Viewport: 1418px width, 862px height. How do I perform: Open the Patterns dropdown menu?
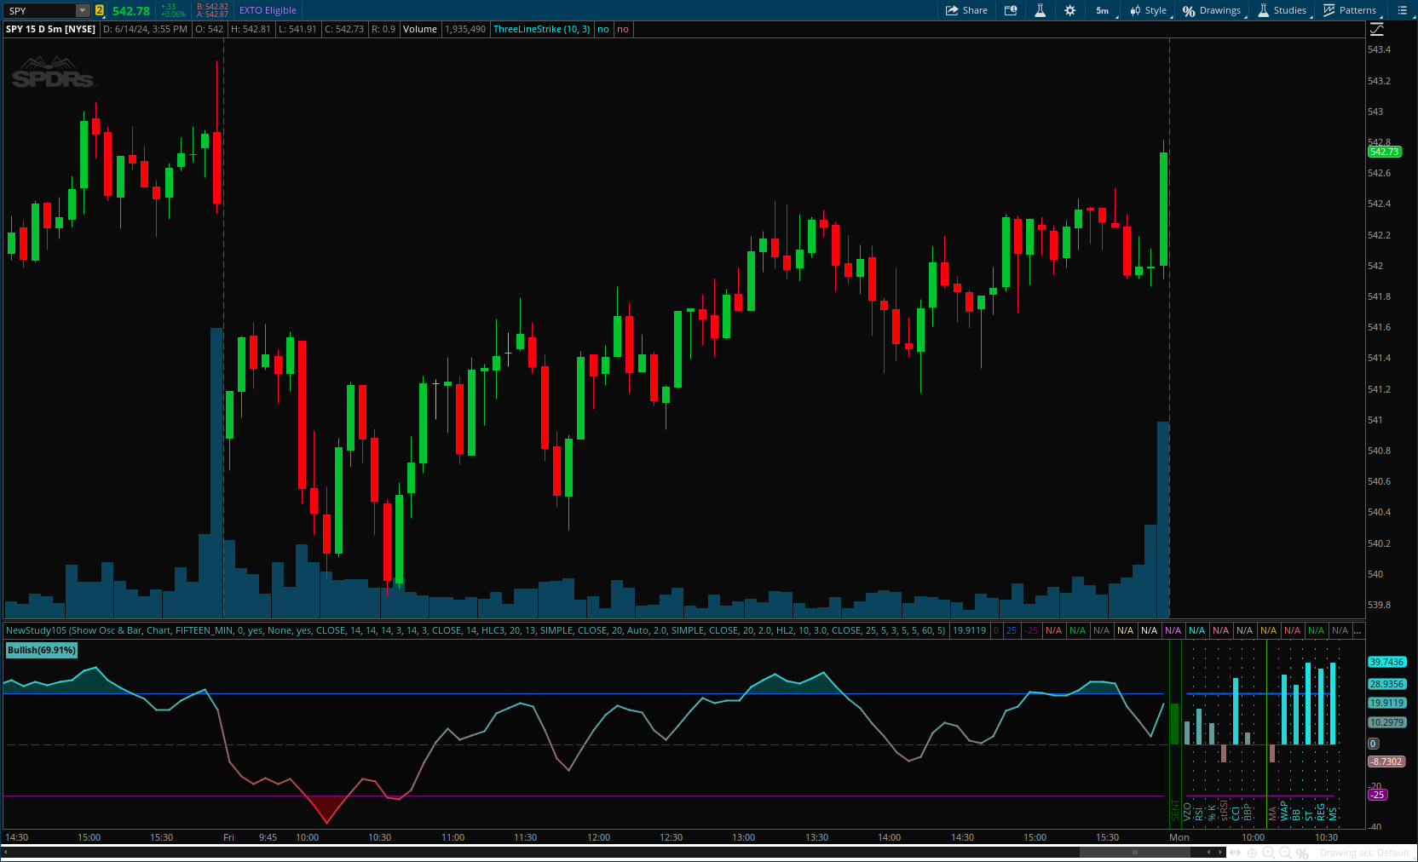tap(1351, 10)
